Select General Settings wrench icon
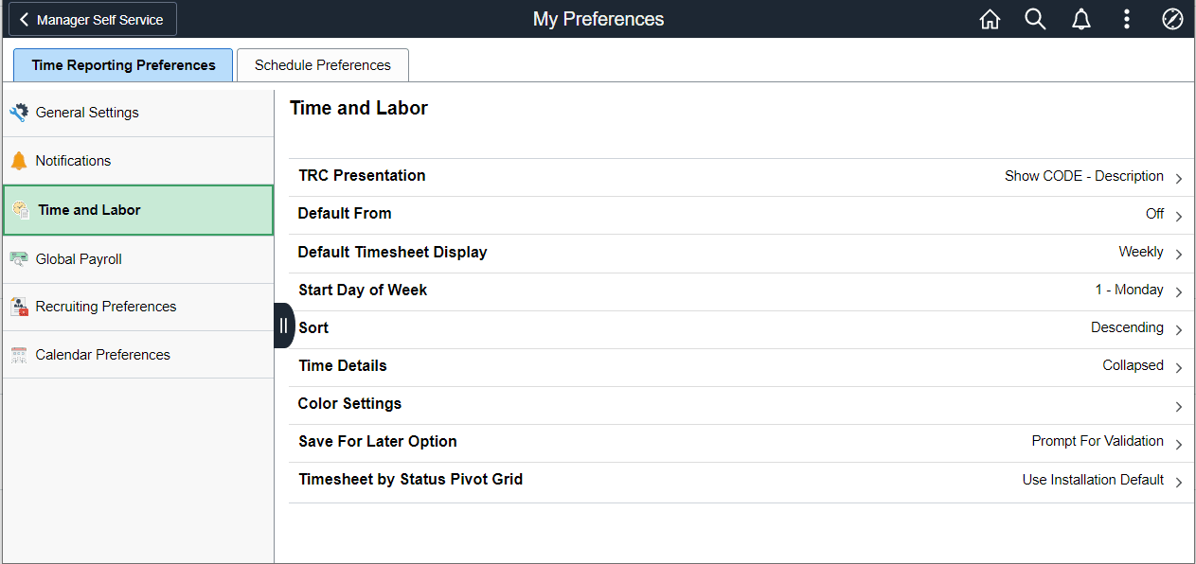Viewport: 1196px width, 564px height. pyautogui.click(x=19, y=113)
